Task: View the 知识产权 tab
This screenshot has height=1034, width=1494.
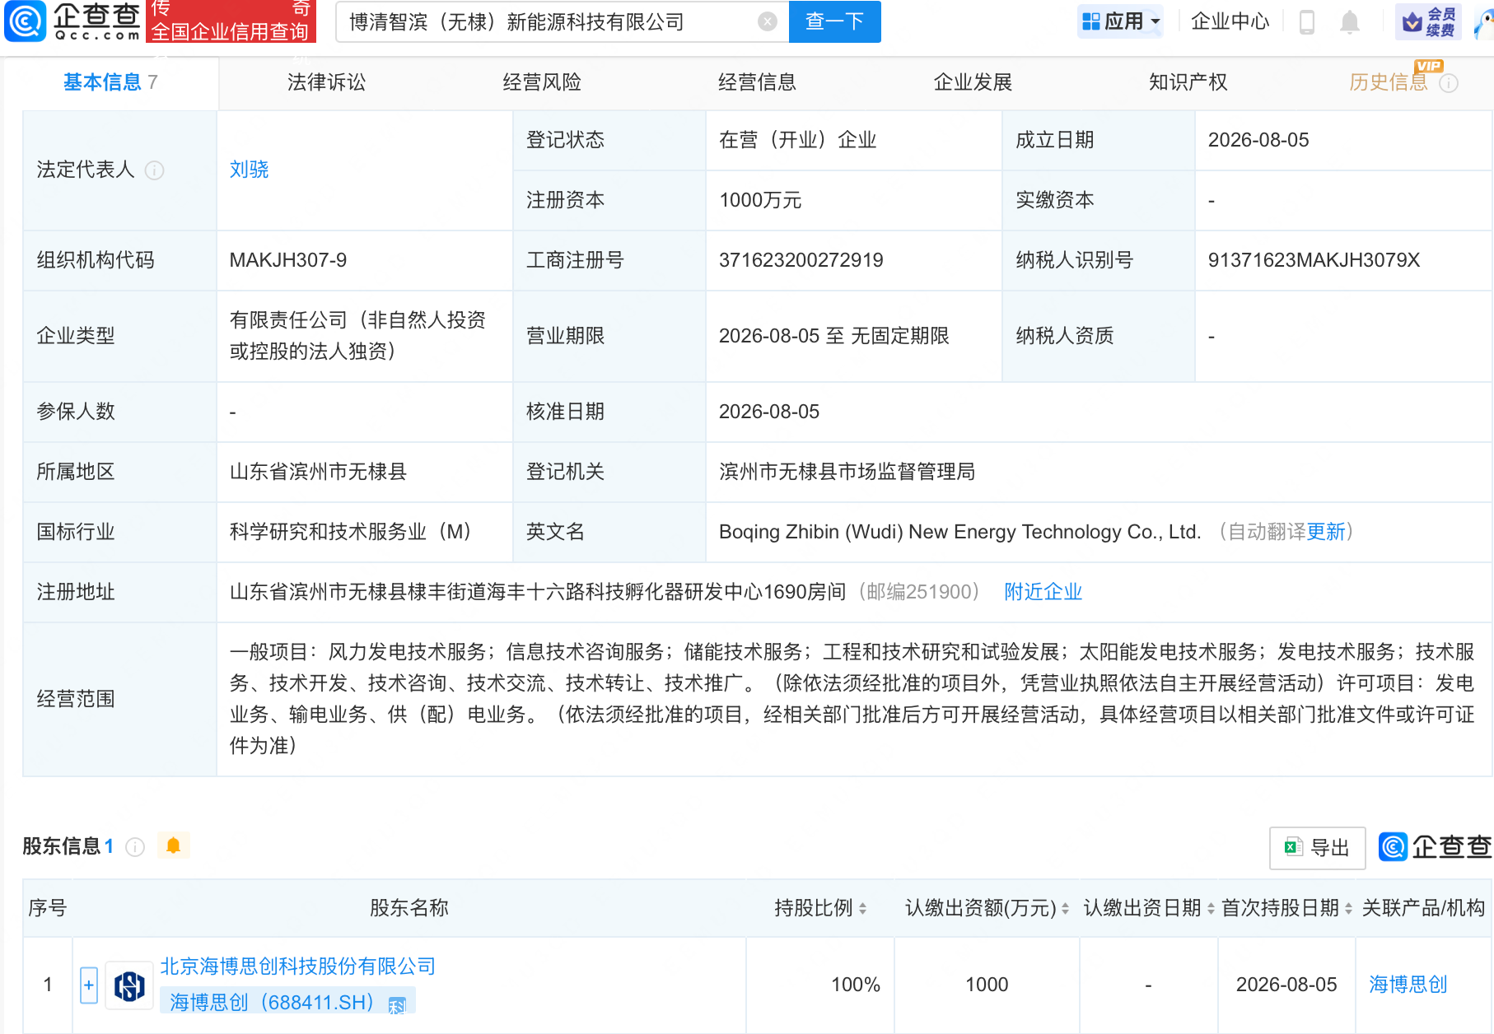Action: tap(1188, 82)
